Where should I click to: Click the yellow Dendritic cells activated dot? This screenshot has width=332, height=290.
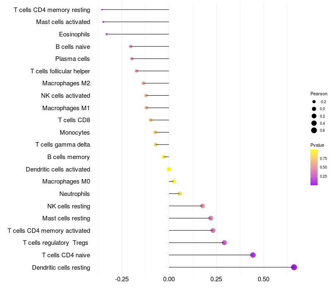168,169
